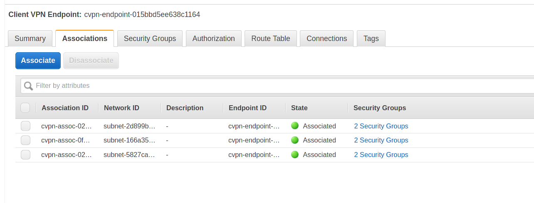Sort by the Association ID column header
Image resolution: width=534 pixels, height=203 pixels.
pos(65,108)
